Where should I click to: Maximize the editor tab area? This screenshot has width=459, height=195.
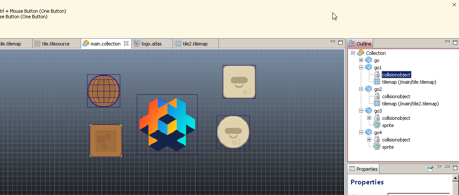(x=340, y=42)
